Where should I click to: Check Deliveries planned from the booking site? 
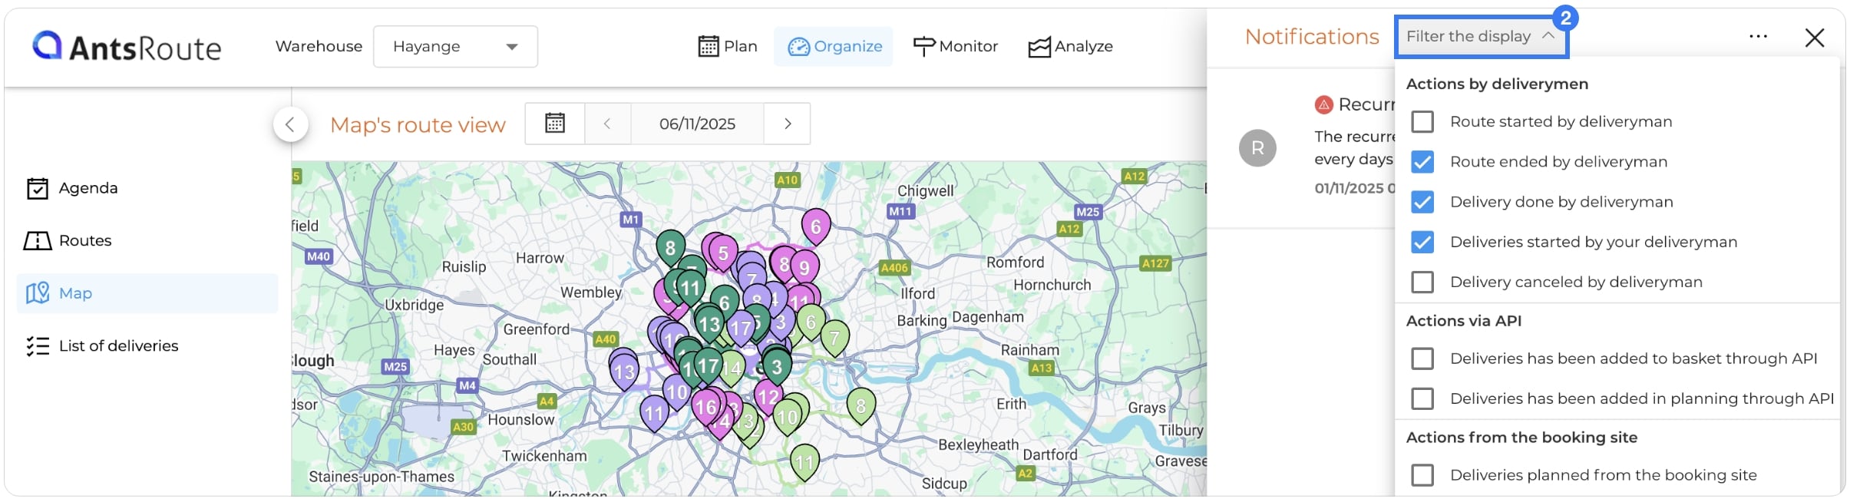(1422, 475)
